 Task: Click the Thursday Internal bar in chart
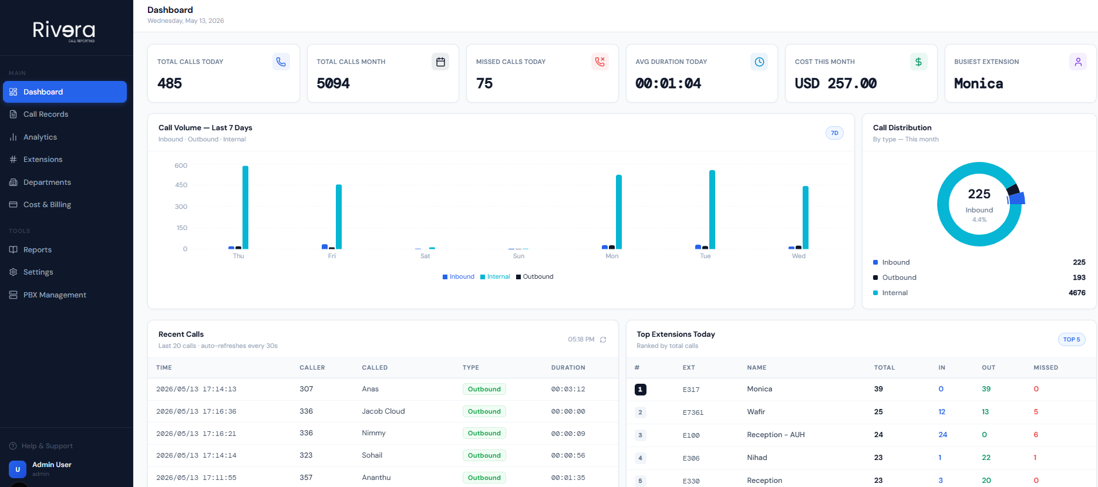click(245, 208)
